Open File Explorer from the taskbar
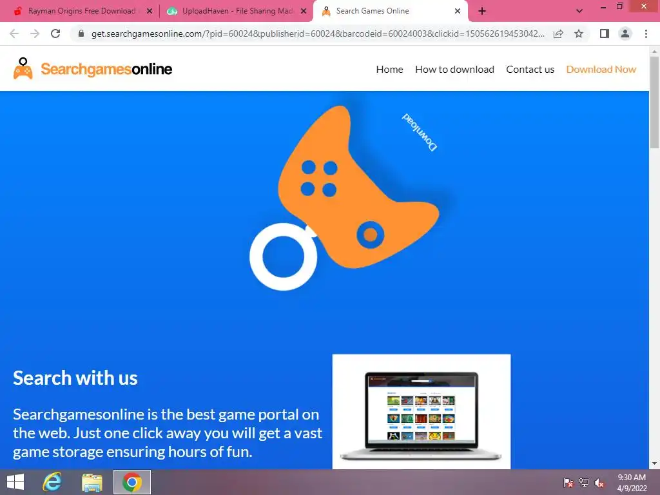 pos(92,482)
